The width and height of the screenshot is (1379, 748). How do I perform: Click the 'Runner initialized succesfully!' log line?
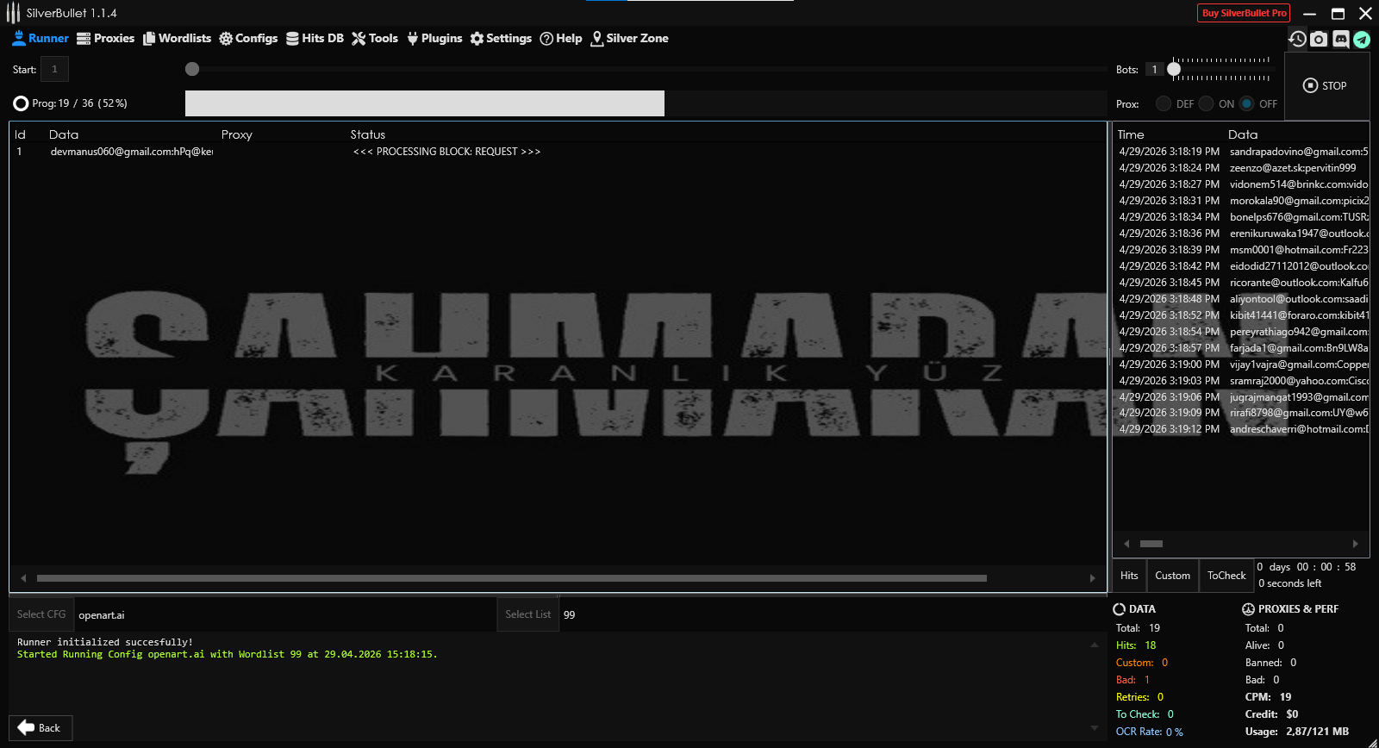[x=105, y=642]
